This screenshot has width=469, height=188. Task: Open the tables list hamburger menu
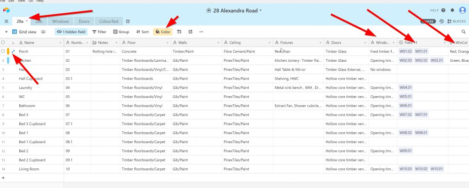click(6, 21)
